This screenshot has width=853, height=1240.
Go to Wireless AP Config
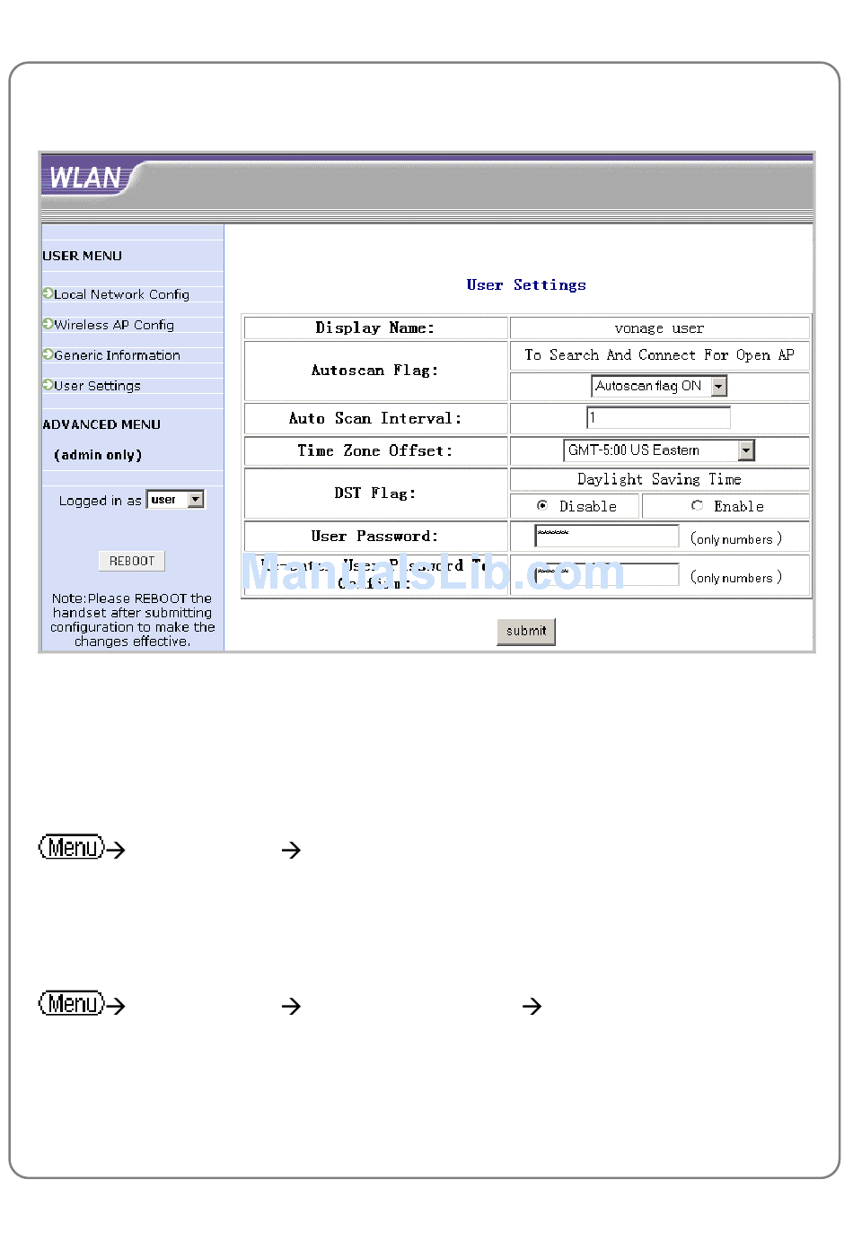(114, 325)
